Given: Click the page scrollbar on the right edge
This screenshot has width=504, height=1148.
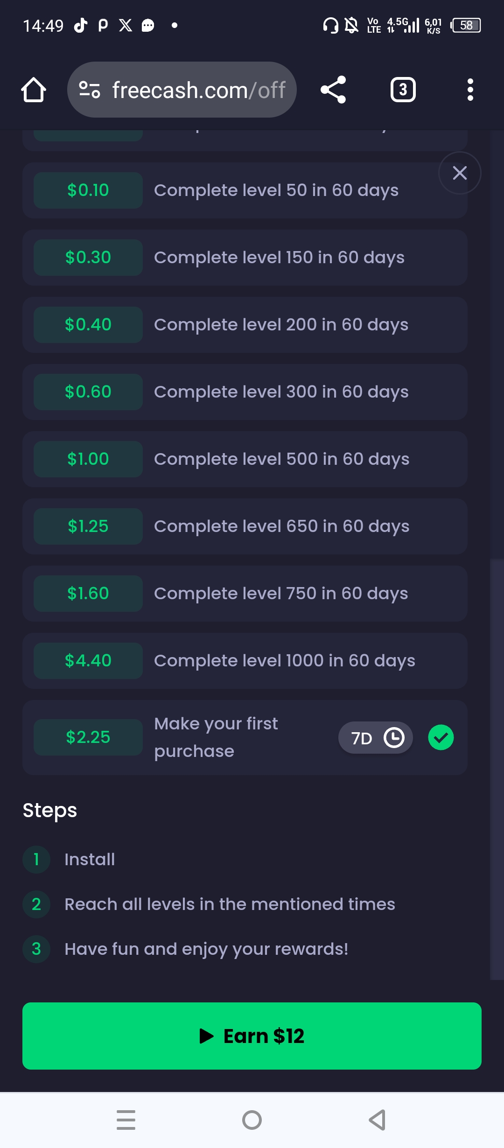Looking at the screenshot, I should coord(497,770).
